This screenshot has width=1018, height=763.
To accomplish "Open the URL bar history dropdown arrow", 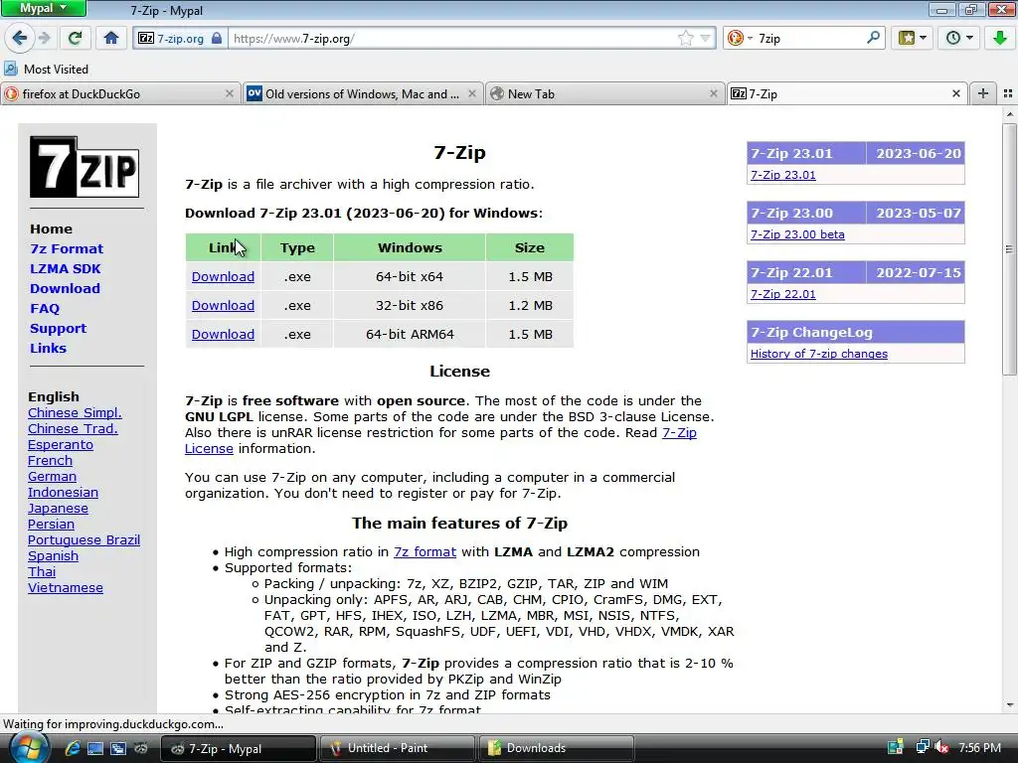I will click(705, 39).
